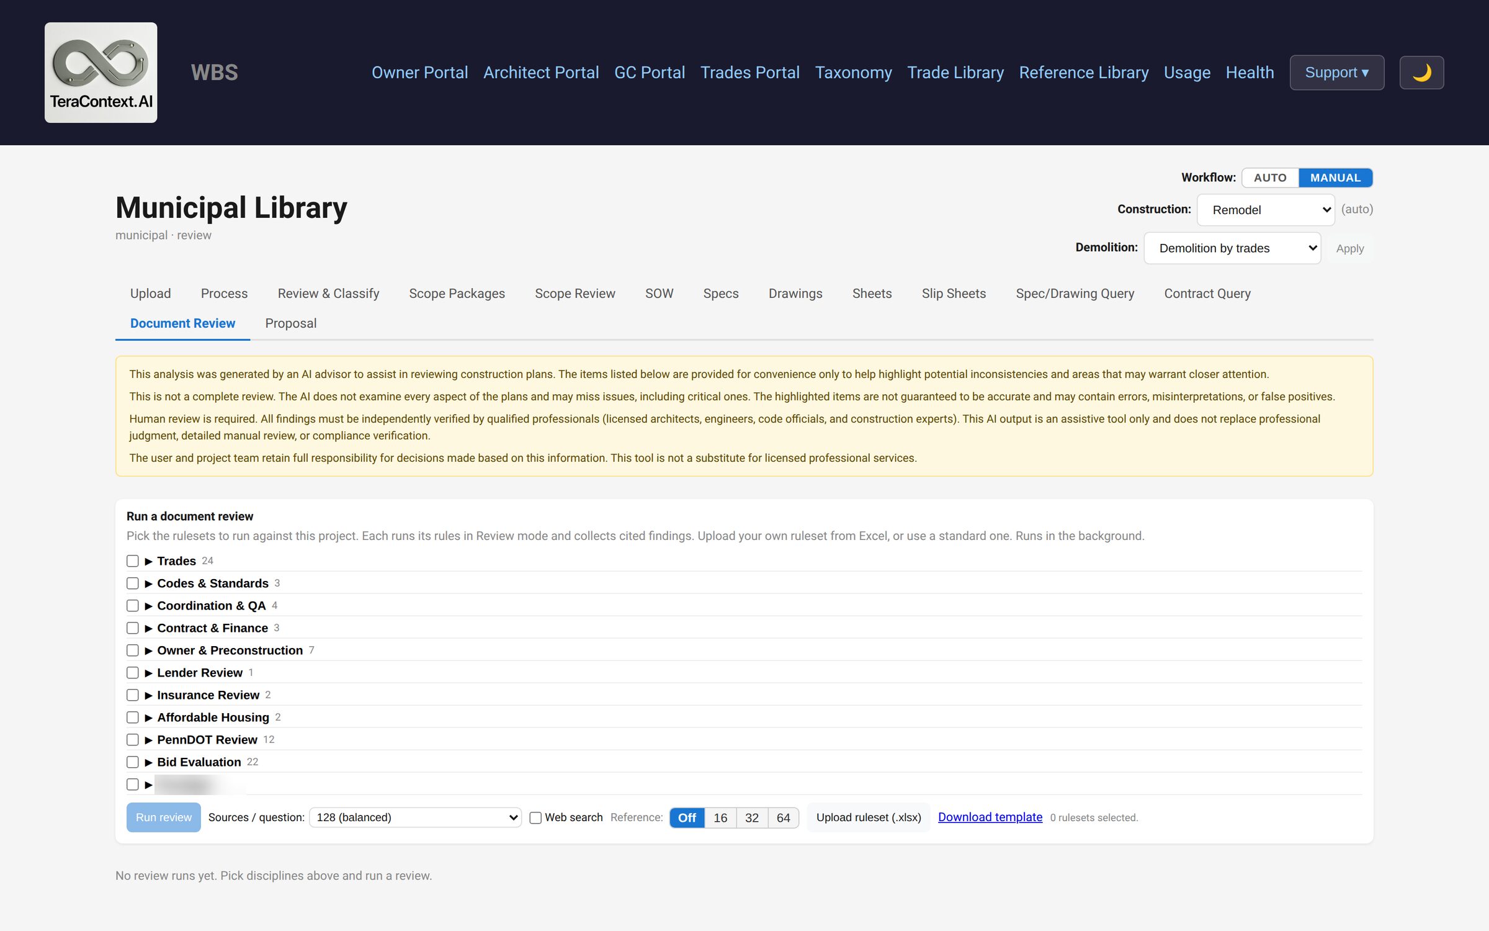Expand the Trades ruleset group arrow
The height and width of the screenshot is (931, 1489).
pyautogui.click(x=149, y=561)
